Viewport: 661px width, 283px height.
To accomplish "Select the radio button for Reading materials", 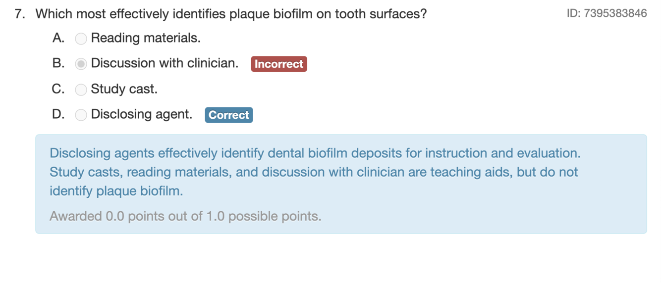I will (x=81, y=39).
